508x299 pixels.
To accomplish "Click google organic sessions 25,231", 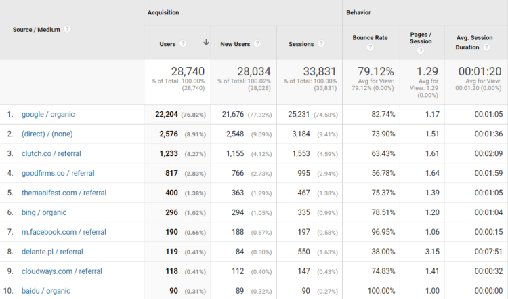I will click(299, 114).
